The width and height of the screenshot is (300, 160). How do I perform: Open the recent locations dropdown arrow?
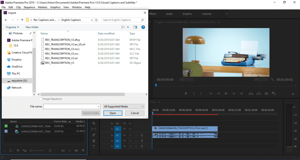pos(17,20)
